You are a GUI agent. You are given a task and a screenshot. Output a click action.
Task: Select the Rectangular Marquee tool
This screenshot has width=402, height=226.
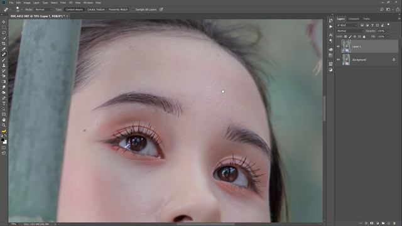pos(4,27)
